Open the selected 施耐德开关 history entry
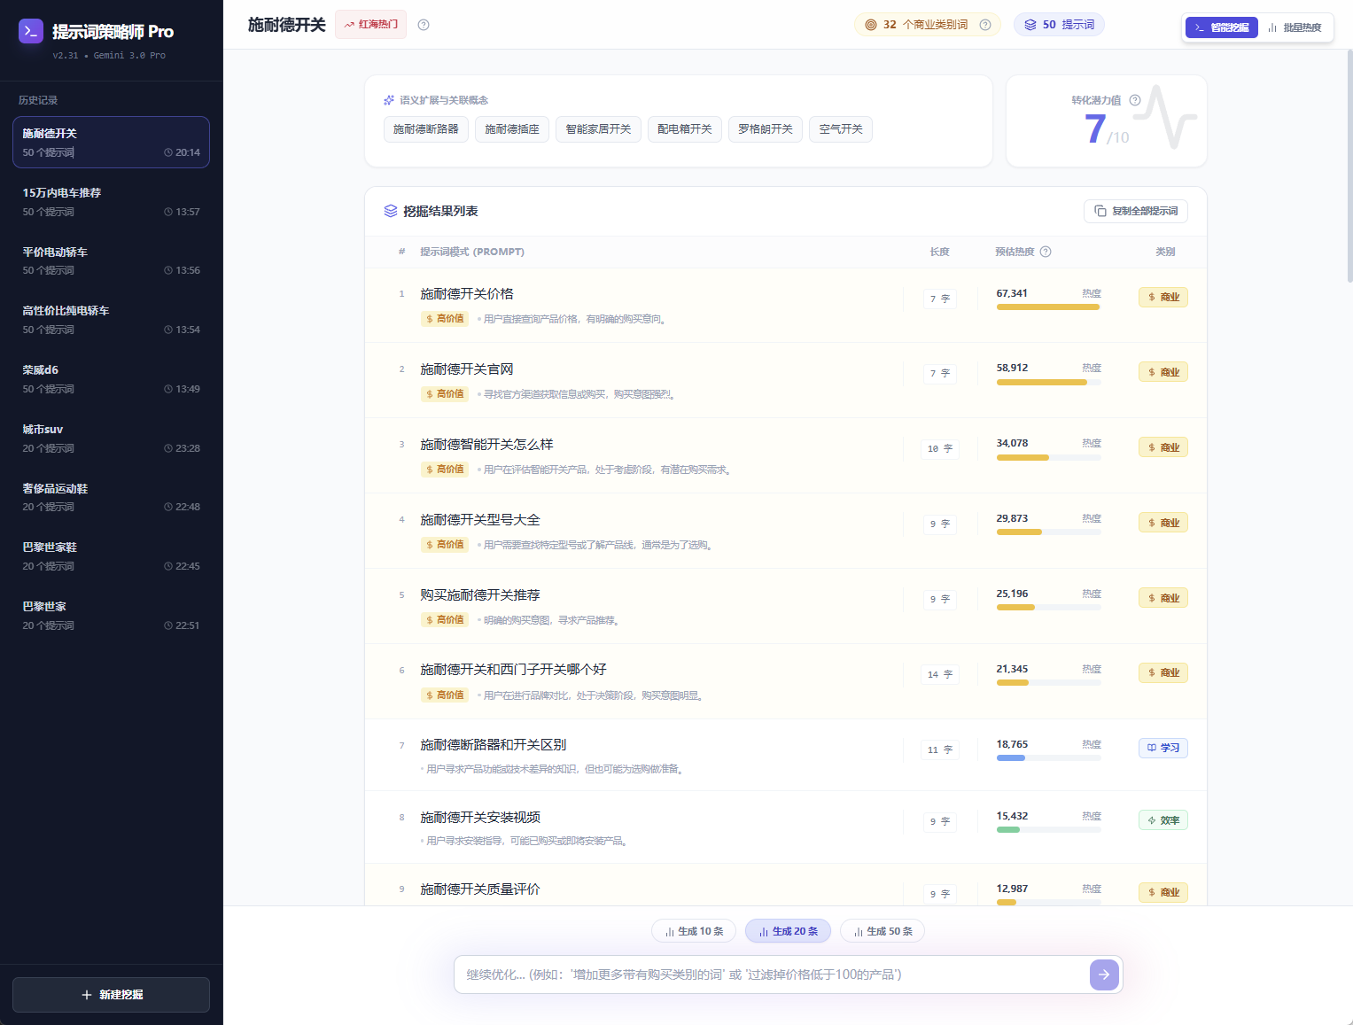The width and height of the screenshot is (1353, 1025). pos(111,143)
